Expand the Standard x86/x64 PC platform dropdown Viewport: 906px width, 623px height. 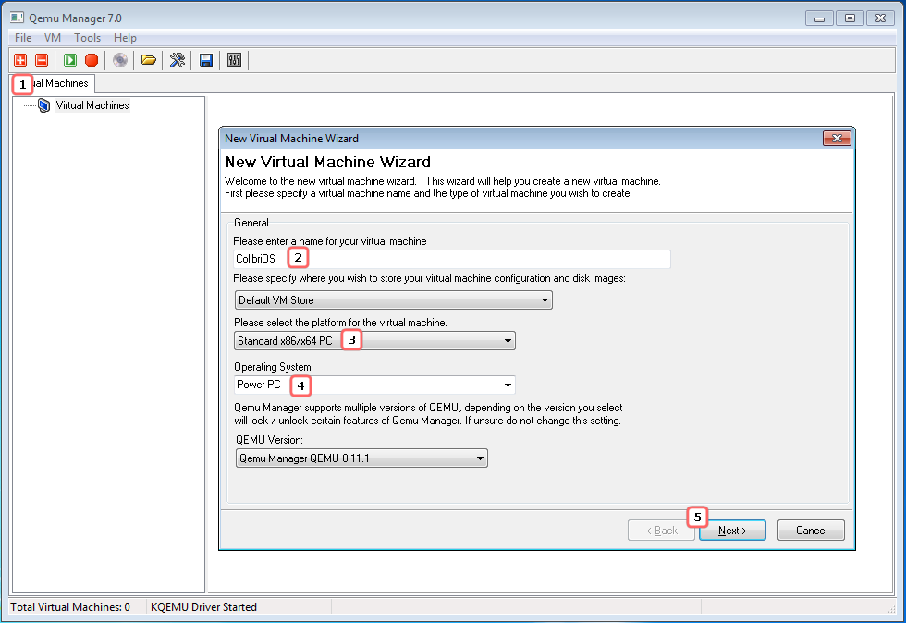click(374, 341)
